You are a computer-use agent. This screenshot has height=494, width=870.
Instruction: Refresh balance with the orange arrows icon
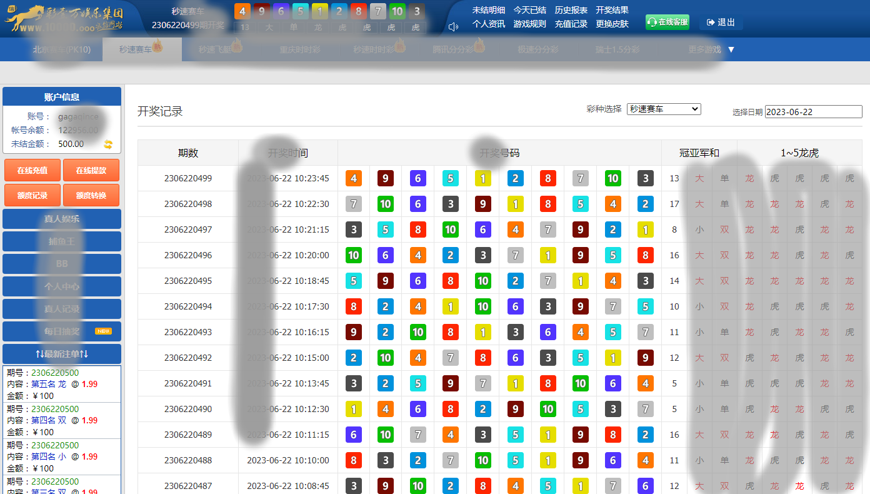[108, 144]
